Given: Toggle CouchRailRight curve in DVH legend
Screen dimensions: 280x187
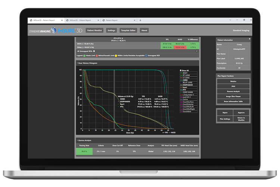Looking at the screenshot, I should [x=189, y=109].
